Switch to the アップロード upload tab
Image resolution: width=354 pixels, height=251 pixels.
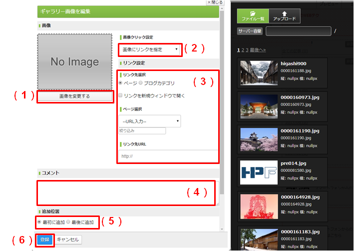(x=284, y=16)
